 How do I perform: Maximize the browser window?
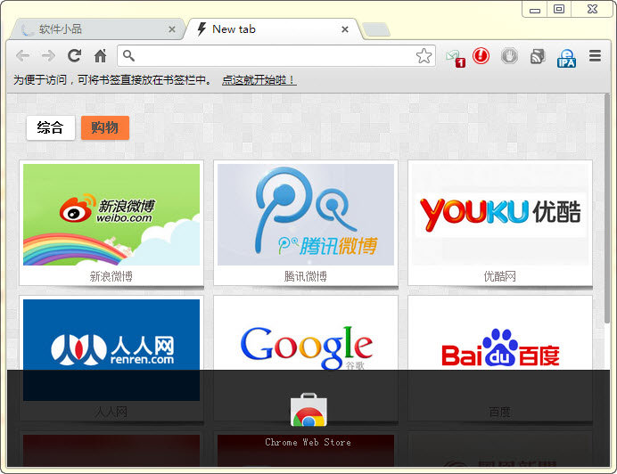(559, 10)
